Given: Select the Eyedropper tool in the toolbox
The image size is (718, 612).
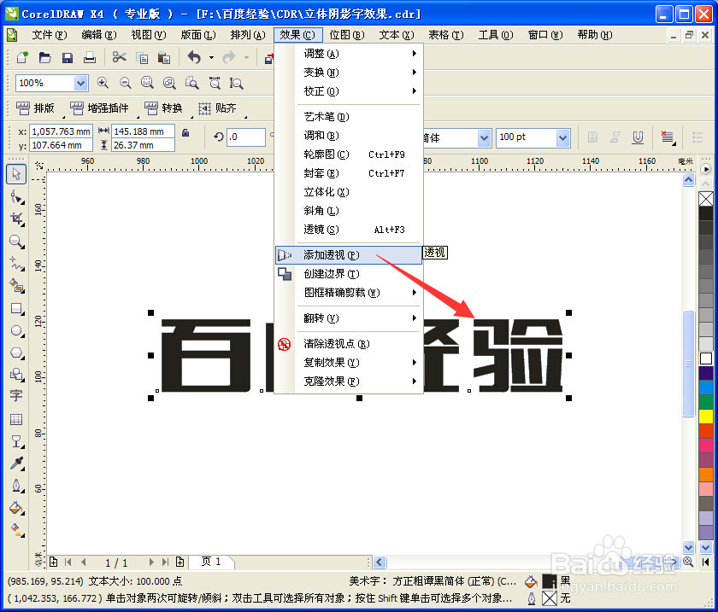Looking at the screenshot, I should tap(16, 463).
